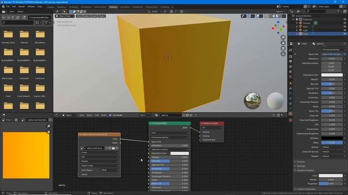Adjust Roughness slider in Principled BSDF node
Image resolution: width=348 pixels, height=195 pixels.
tap(170, 169)
